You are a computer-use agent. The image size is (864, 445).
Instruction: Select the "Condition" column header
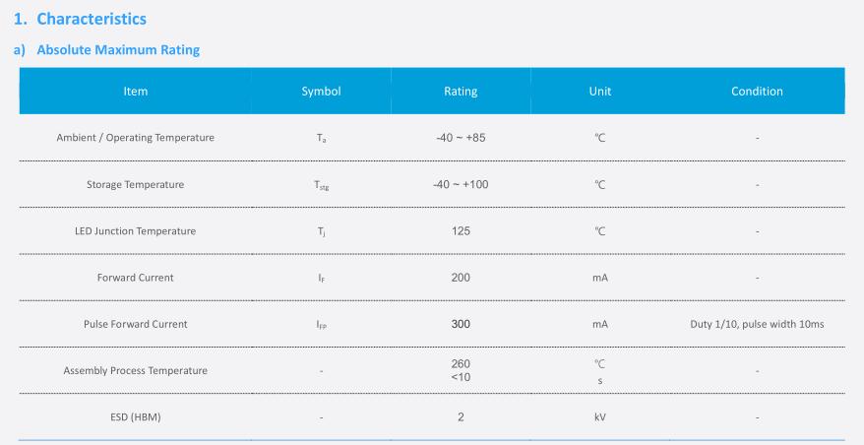coord(757,92)
